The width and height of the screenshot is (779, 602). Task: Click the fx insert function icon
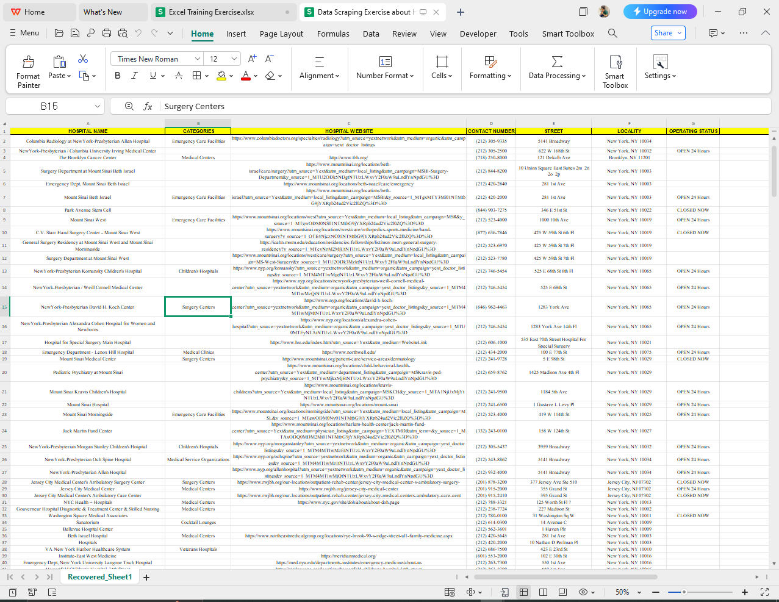pyautogui.click(x=148, y=106)
